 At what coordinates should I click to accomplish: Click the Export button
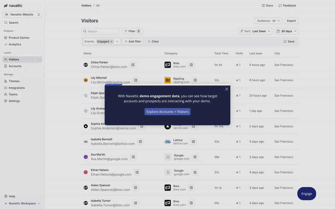[x=291, y=21]
